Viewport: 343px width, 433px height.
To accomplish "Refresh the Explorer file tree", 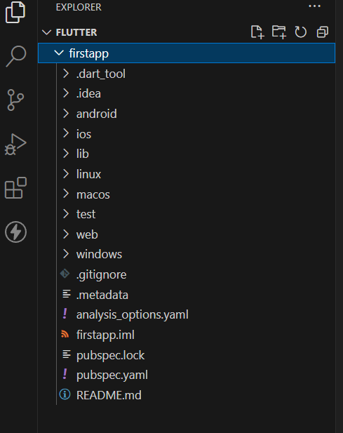I will [300, 32].
